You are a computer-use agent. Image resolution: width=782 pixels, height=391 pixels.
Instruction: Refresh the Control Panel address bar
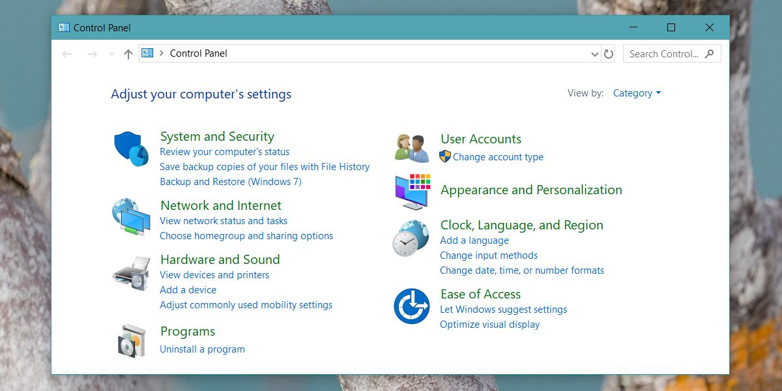click(x=609, y=54)
